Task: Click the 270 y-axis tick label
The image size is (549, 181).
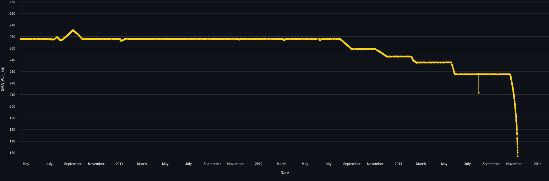Action: (x=12, y=25)
